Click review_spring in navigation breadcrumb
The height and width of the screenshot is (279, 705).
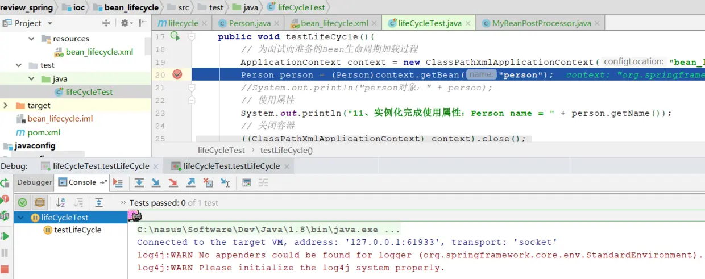pos(26,7)
